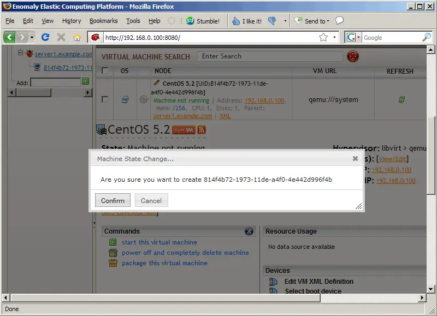The image size is (437, 316).
Task: Click the I like it! thumbs up
Action: point(247,21)
